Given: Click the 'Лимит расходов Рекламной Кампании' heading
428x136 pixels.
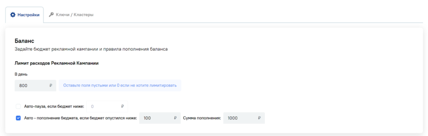Looking at the screenshot, I should (x=56, y=63).
